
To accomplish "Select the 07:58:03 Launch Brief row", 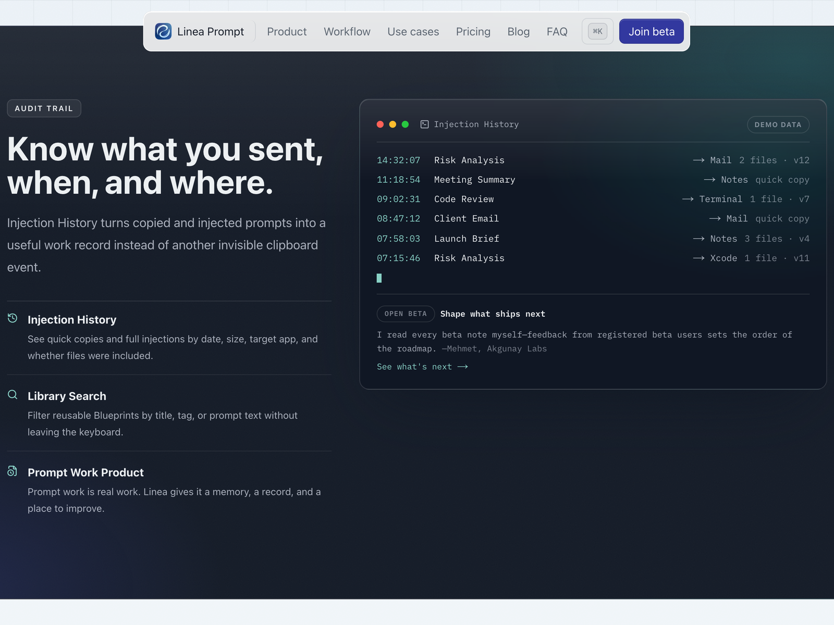I will 593,239.
